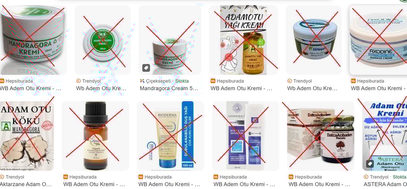Screen dimensions: 407x189
Task: Click the tag icon on the Astera product image
Action: (x=370, y=164)
